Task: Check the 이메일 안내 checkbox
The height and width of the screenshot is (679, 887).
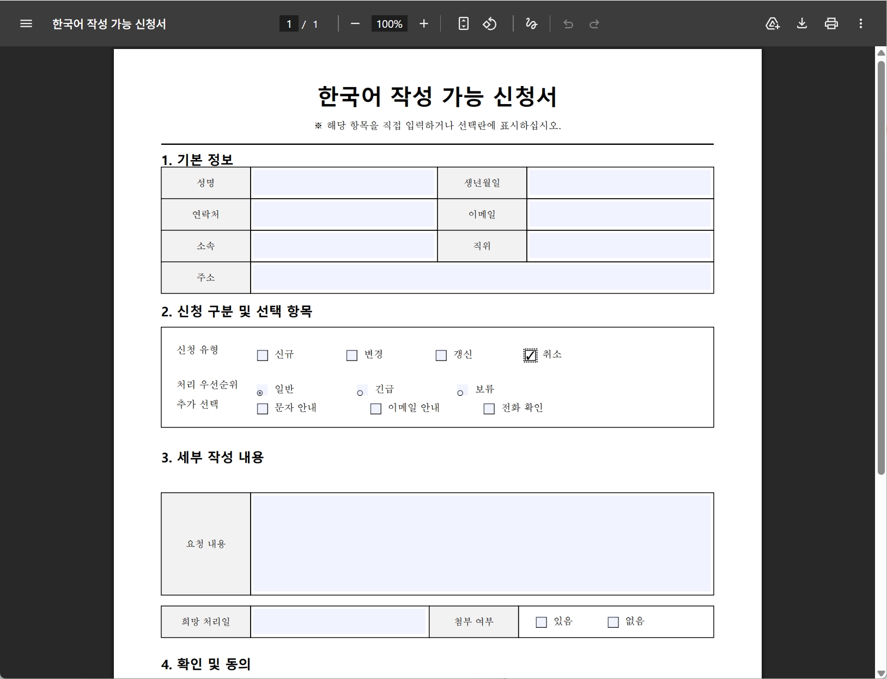Action: point(376,409)
